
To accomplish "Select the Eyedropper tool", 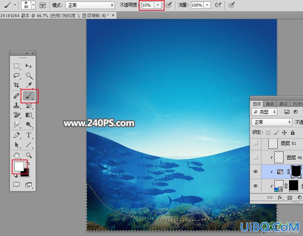I will click(29, 85).
